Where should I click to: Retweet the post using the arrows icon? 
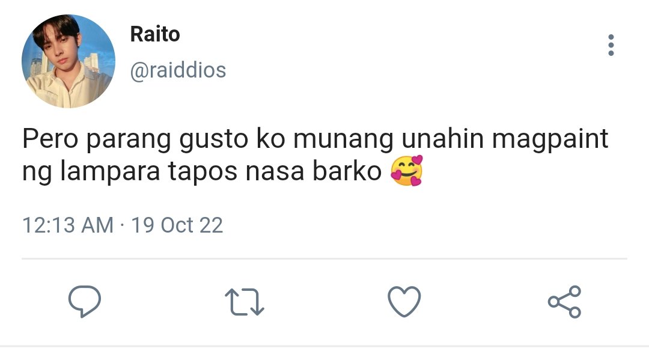pyautogui.click(x=244, y=302)
